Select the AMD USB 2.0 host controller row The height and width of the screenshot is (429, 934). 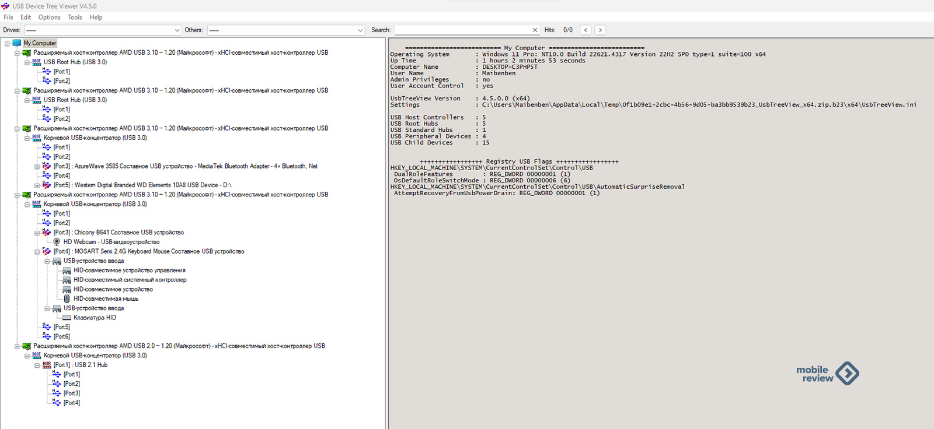click(179, 346)
